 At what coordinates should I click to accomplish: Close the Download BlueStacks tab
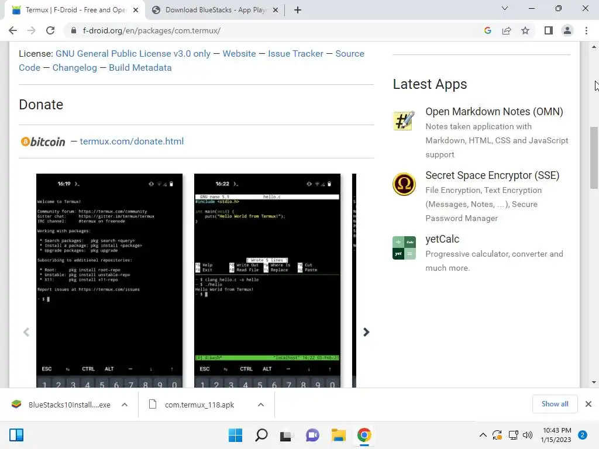pos(276,10)
